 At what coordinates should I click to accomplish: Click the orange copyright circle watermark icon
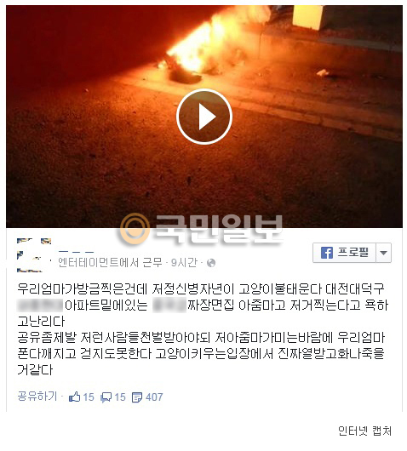[135, 229]
